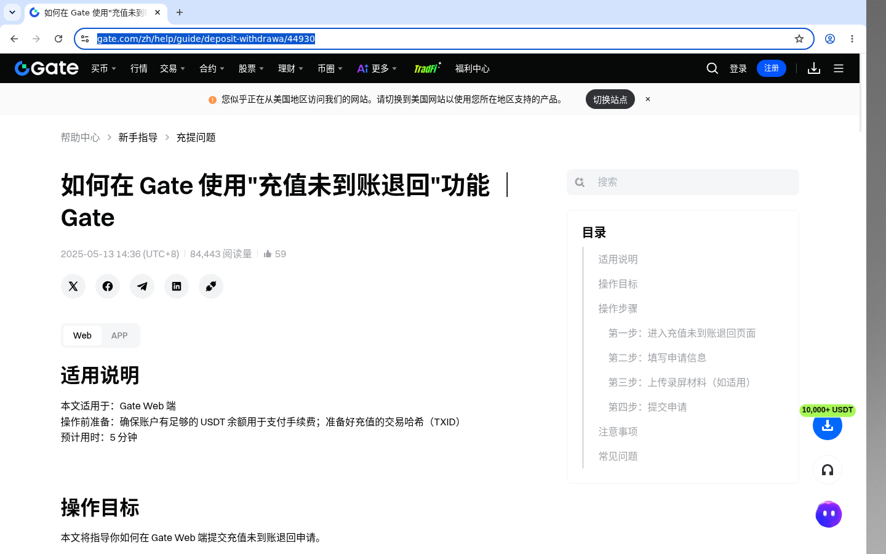Open the tab search dropdown arrow
This screenshot has width=886, height=554.
click(x=12, y=12)
